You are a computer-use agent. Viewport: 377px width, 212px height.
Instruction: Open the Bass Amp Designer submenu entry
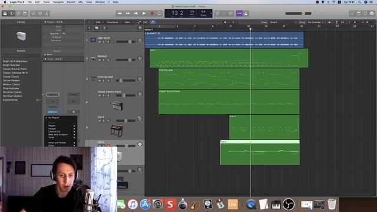tap(61, 135)
